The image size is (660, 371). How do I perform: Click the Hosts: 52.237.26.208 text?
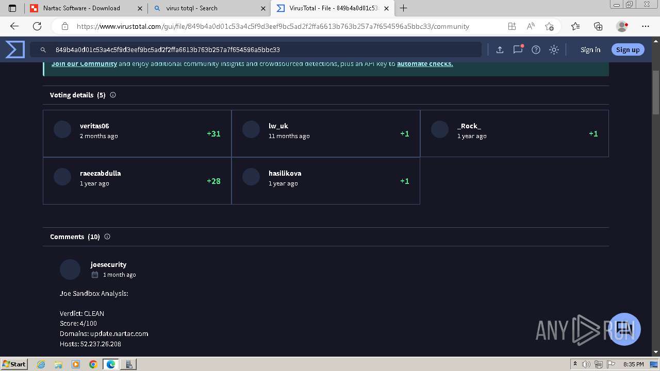click(90, 344)
